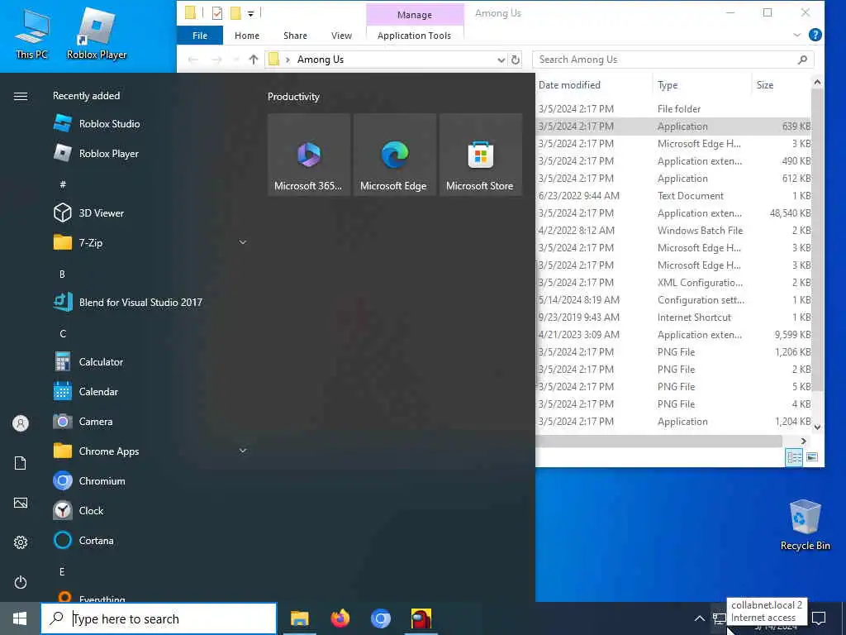
Task: Jump to letter C section header
Action: click(x=63, y=333)
